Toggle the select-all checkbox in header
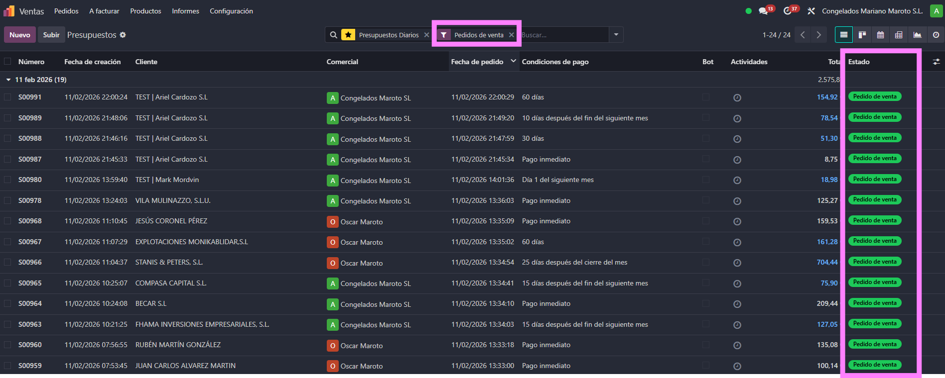This screenshot has width=945, height=378. click(x=7, y=62)
